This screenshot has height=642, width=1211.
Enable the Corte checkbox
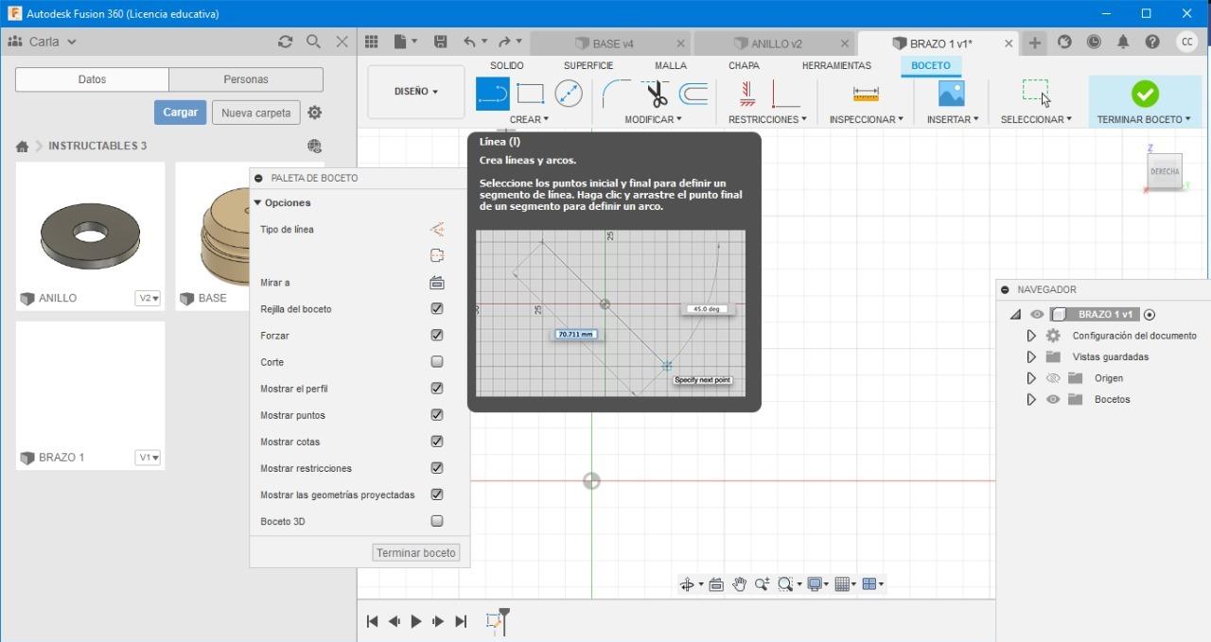[437, 362]
